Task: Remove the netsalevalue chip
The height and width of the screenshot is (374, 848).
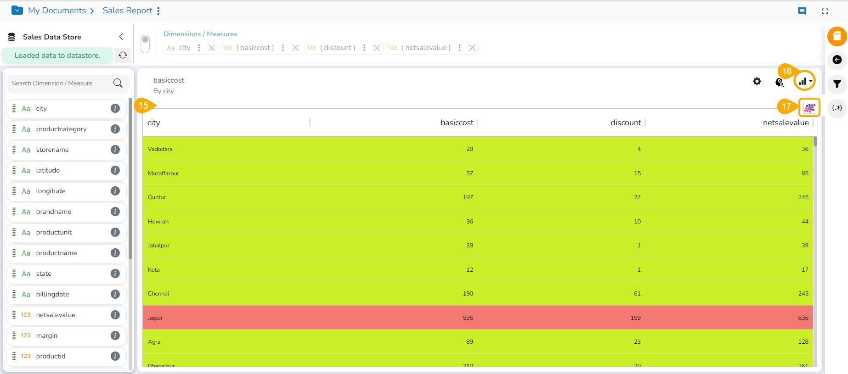Action: tap(472, 48)
